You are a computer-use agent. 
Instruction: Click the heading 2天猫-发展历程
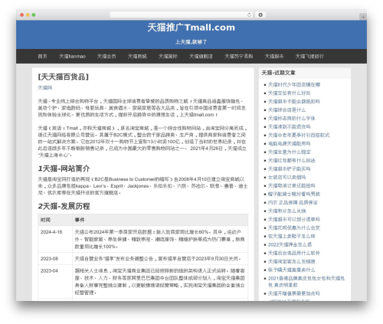[x=64, y=206]
